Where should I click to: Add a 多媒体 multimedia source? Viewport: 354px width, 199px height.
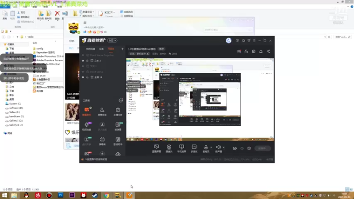(194, 149)
